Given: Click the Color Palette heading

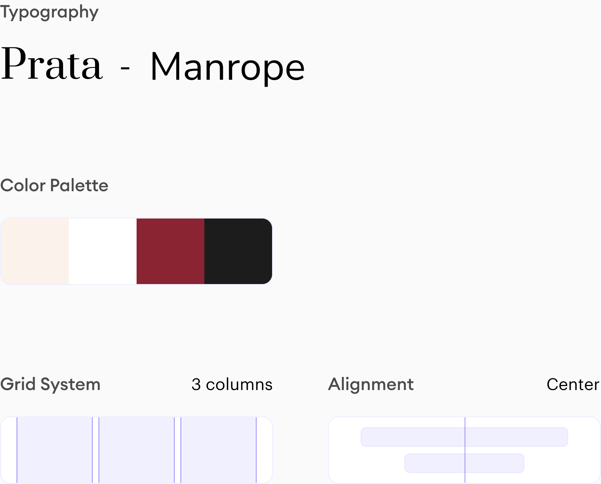Looking at the screenshot, I should 54,185.
